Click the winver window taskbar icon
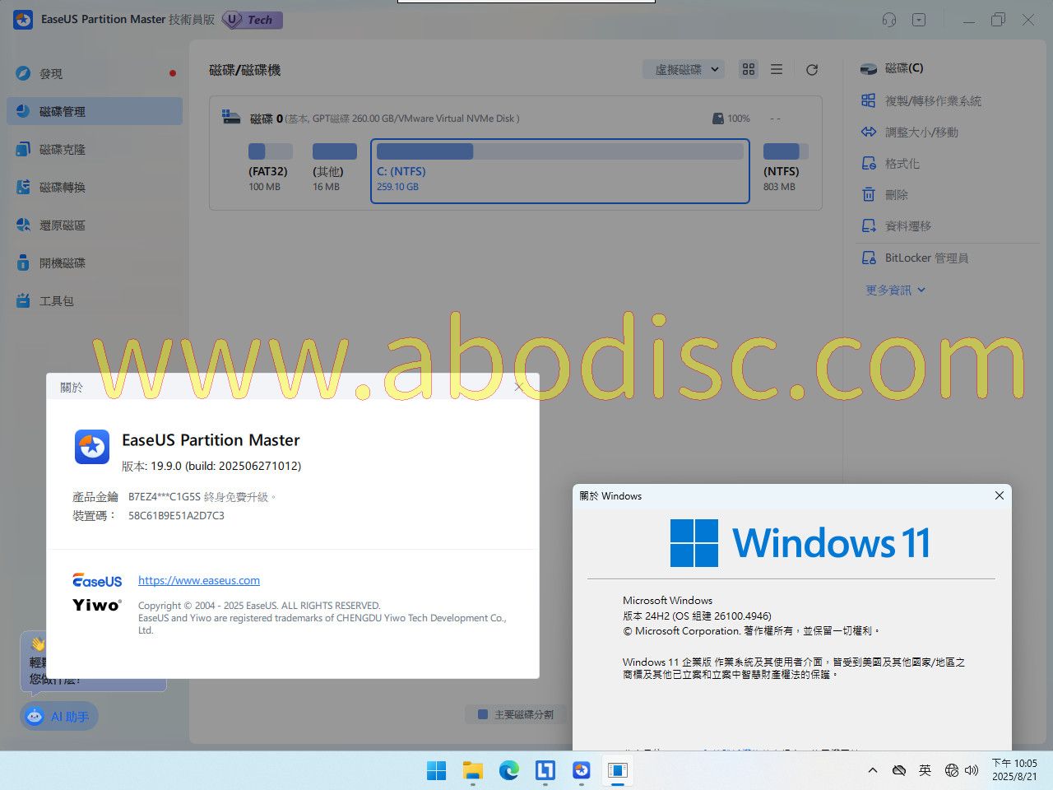The width and height of the screenshot is (1053, 790). tap(618, 770)
